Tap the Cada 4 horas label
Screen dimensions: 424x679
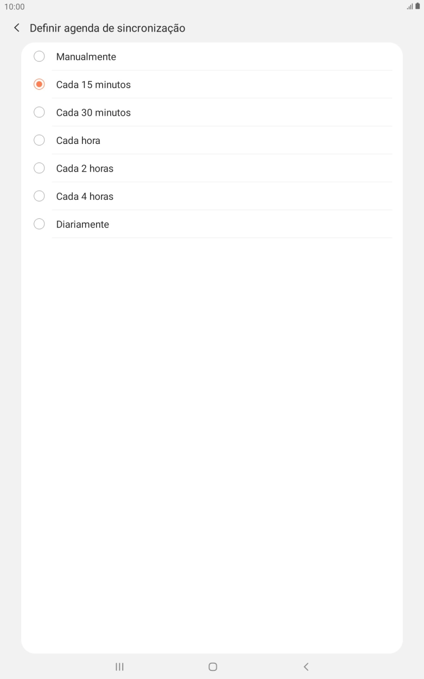point(85,196)
